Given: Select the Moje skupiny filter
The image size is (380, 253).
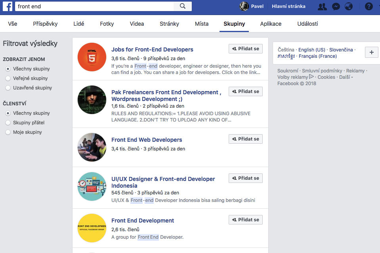Looking at the screenshot, I should coord(8,132).
